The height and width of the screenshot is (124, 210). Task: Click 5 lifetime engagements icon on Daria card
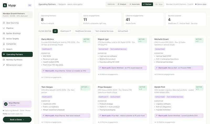(x=42, y=77)
